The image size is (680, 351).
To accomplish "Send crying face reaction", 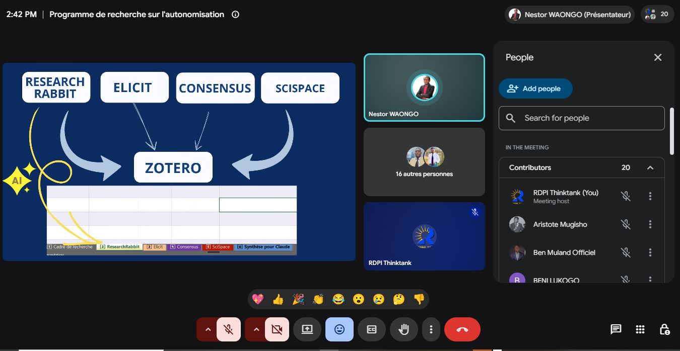I will [379, 299].
